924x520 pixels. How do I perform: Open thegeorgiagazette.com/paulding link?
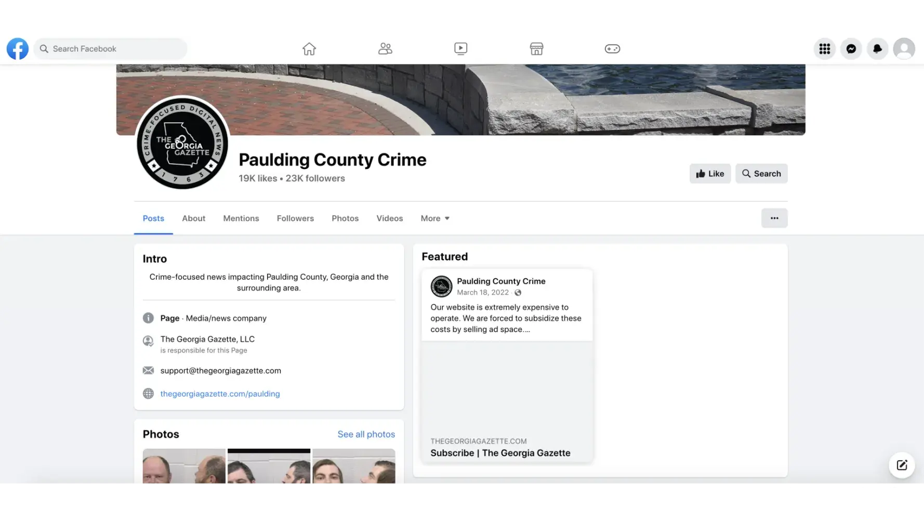220,394
